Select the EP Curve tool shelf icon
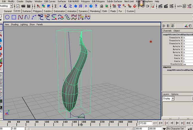The width and height of the screenshot is (193, 130). [27, 17]
